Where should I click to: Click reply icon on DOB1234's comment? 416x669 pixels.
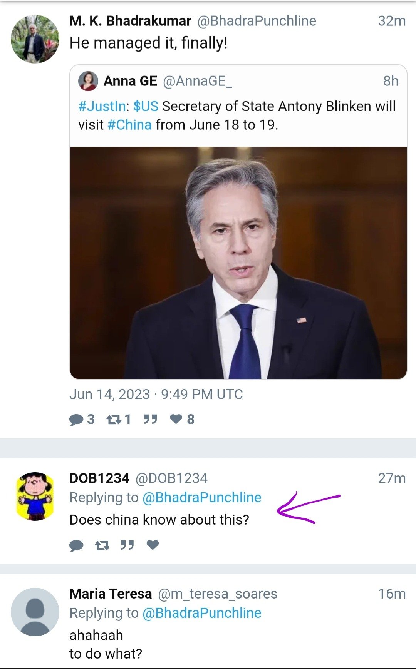76,545
